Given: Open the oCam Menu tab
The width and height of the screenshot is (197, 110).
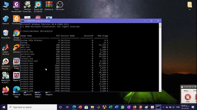Looking at the screenshot, I should [186, 91].
